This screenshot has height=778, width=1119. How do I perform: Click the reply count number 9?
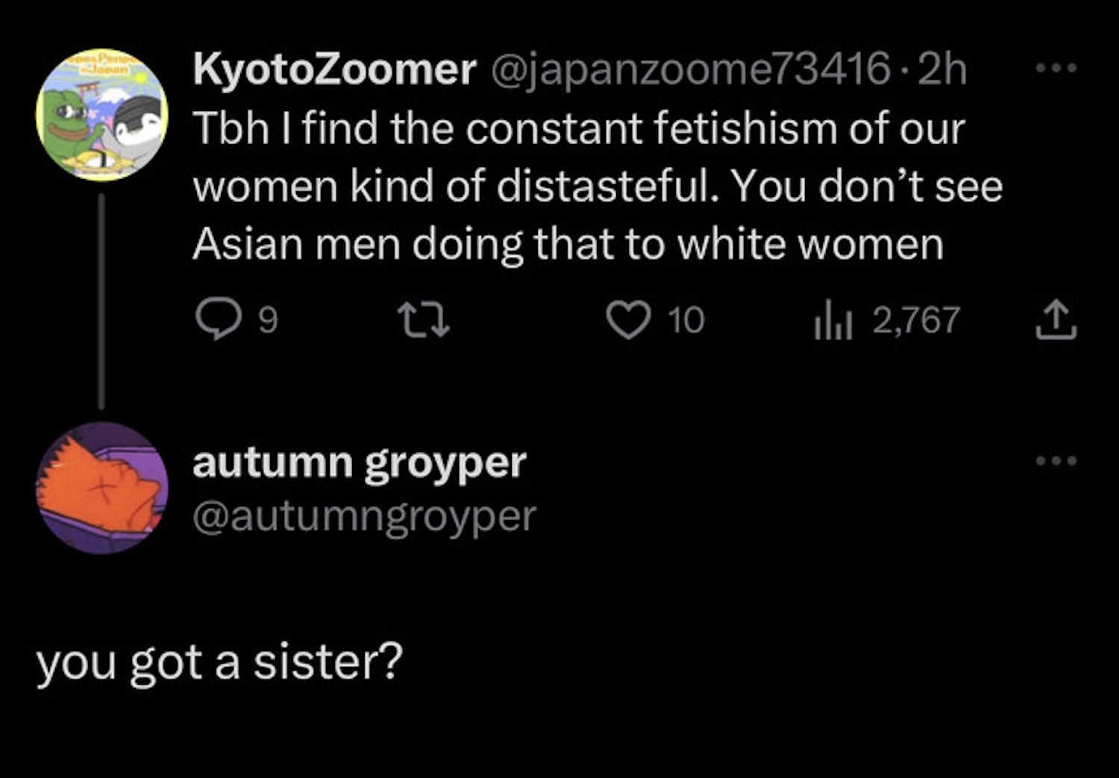268,321
